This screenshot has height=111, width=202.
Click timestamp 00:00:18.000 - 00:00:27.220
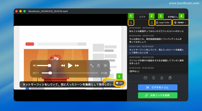pyautogui.click(x=142, y=57)
